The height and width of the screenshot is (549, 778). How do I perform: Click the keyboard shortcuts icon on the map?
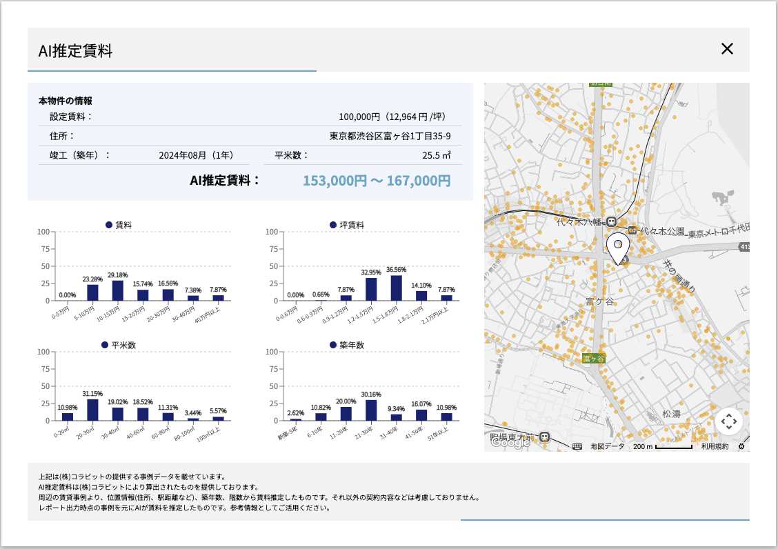pos(577,446)
